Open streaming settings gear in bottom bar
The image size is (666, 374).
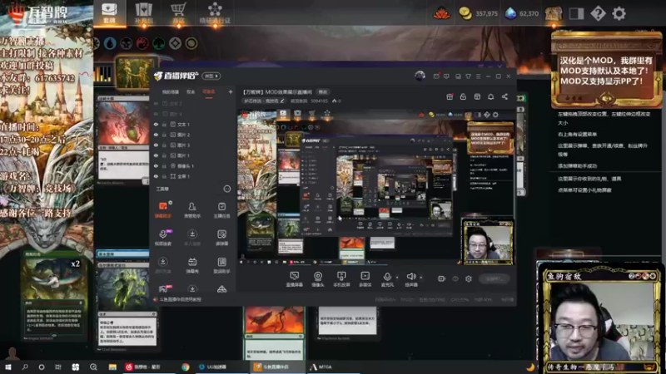pyautogui.click(x=469, y=278)
